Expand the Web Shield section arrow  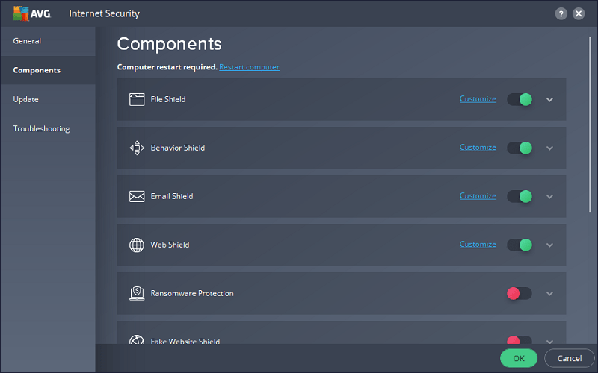coord(550,245)
